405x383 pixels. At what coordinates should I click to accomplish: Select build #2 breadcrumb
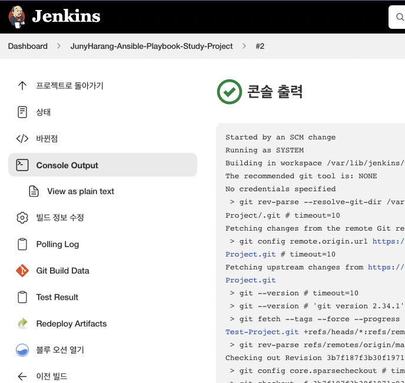[260, 46]
